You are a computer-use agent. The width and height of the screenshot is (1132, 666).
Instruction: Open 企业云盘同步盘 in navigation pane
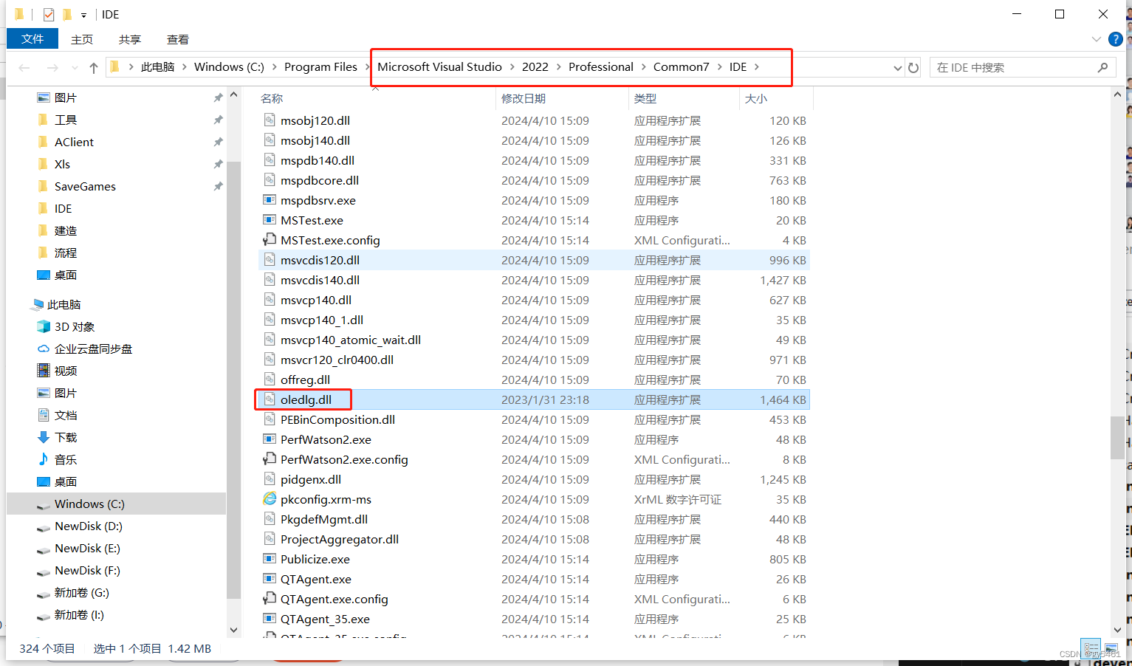(93, 349)
